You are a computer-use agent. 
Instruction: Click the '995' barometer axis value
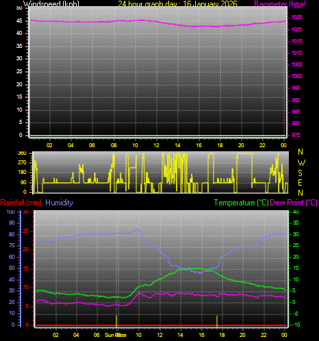click(x=296, y=88)
